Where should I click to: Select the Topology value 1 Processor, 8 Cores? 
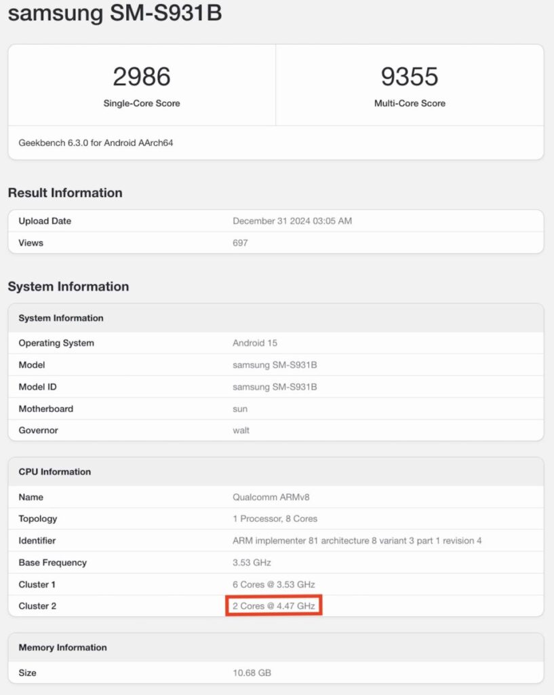(x=275, y=519)
